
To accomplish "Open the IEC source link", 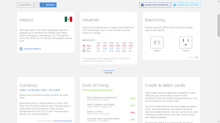I will point(196,57).
